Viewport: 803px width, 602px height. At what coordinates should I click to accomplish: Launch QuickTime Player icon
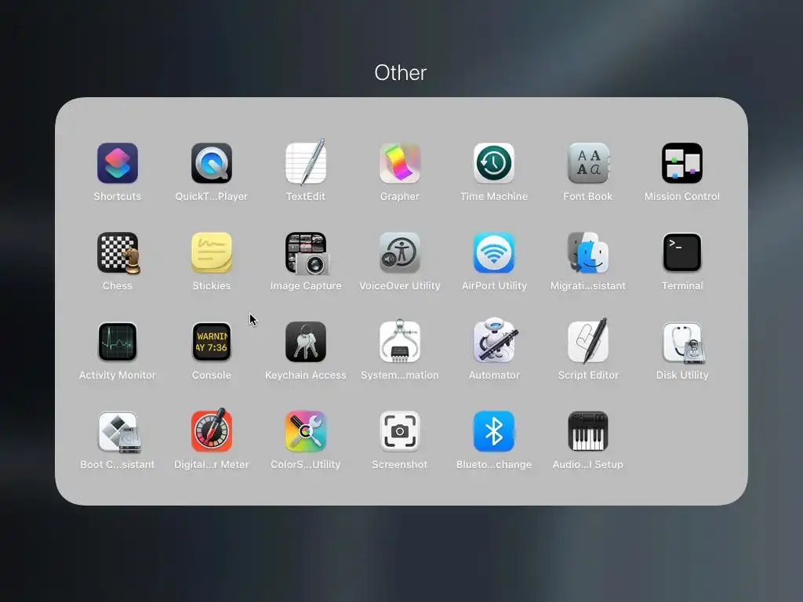tap(212, 163)
